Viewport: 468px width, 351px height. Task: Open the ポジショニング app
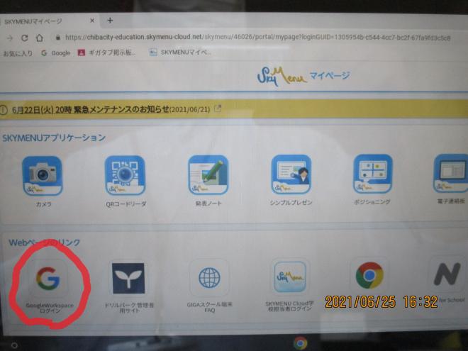pyautogui.click(x=373, y=174)
